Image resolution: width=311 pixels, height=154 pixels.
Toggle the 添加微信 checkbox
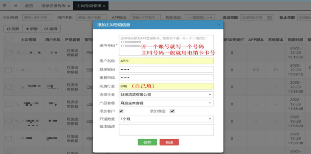tap(172, 111)
